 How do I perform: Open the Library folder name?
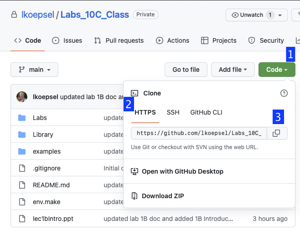click(43, 135)
